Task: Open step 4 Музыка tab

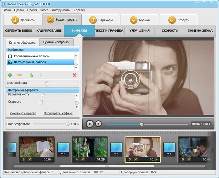Action: pyautogui.click(x=140, y=20)
